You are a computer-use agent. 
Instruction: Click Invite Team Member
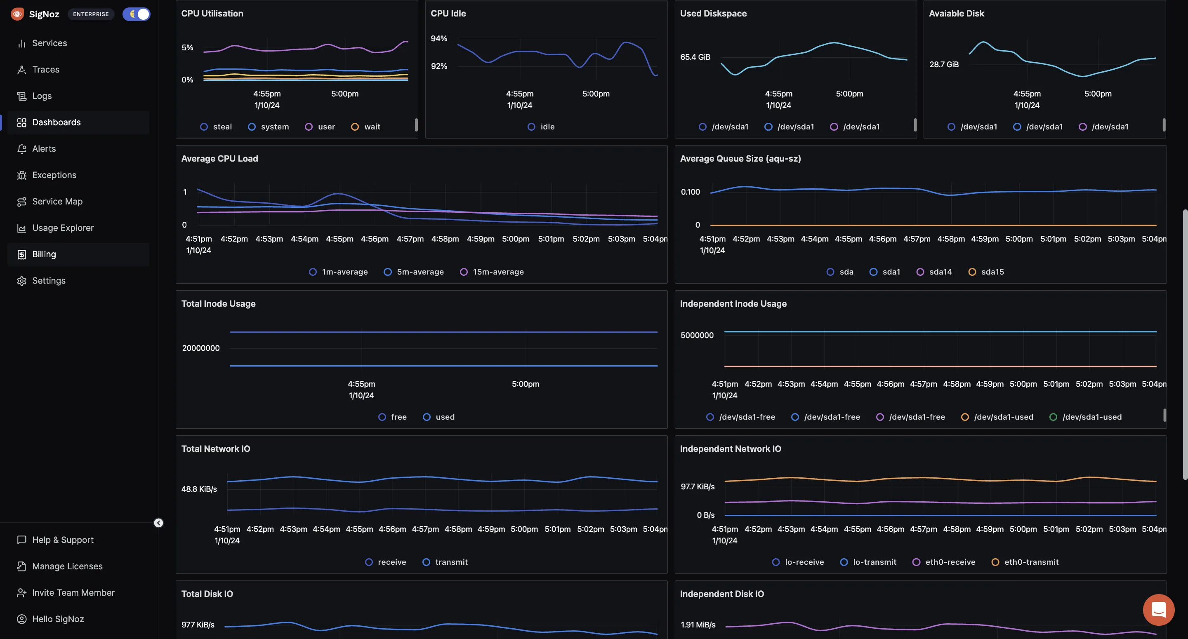point(78,592)
